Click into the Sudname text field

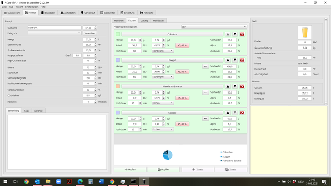click(x=54, y=27)
